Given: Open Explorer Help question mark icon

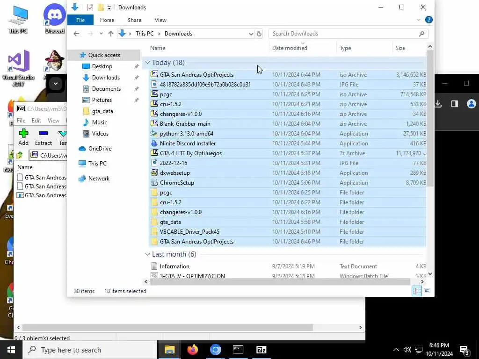Looking at the screenshot, I should (428, 20).
